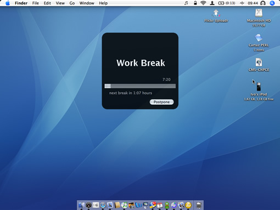Click the 09:44 menu bar clock
The width and height of the screenshot is (280, 210).
(253, 3)
